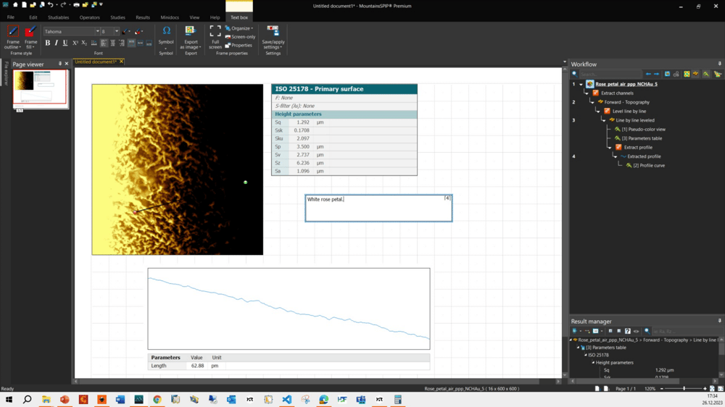Viewport: 725px width, 407px height.
Task: Toggle Italic text formatting
Action: pos(57,43)
